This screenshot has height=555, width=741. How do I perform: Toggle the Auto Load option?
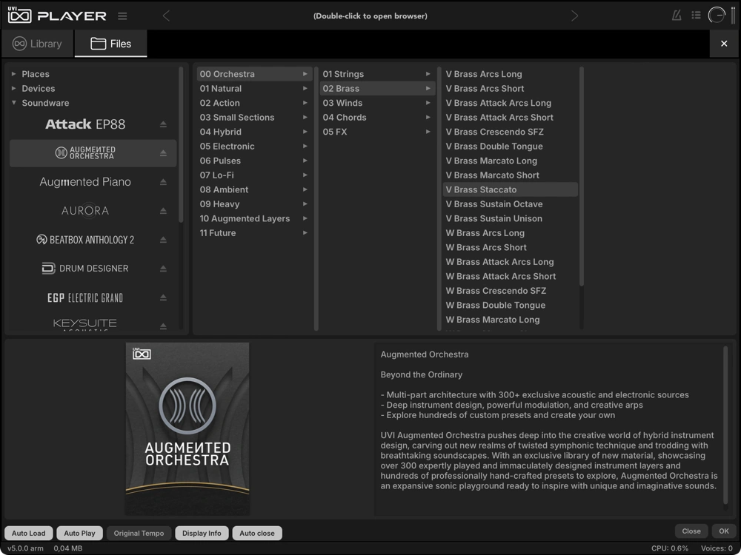tap(29, 533)
